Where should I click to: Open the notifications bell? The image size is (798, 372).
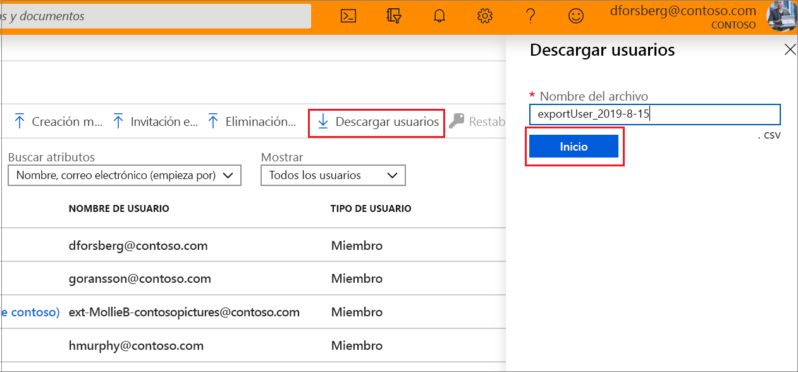tap(439, 16)
